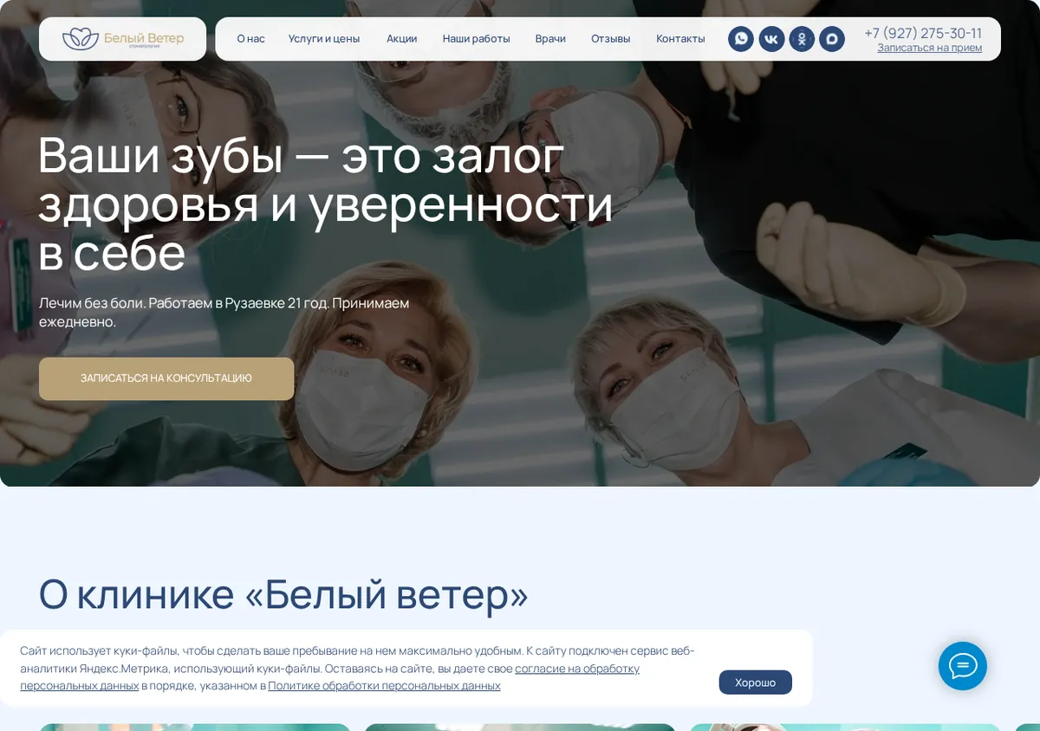
Task: Open the Акции menu item
Action: [402, 39]
